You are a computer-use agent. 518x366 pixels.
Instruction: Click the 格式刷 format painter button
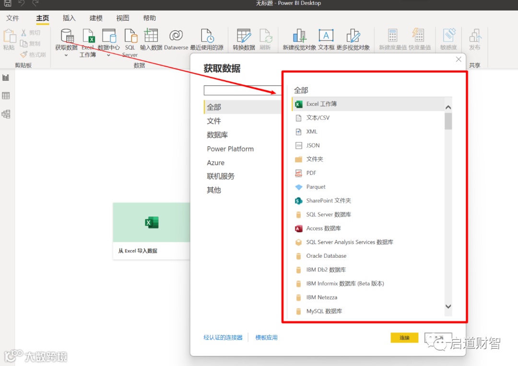[x=33, y=55]
